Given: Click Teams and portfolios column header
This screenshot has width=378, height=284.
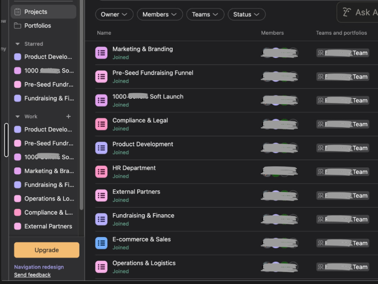Looking at the screenshot, I should click(341, 33).
